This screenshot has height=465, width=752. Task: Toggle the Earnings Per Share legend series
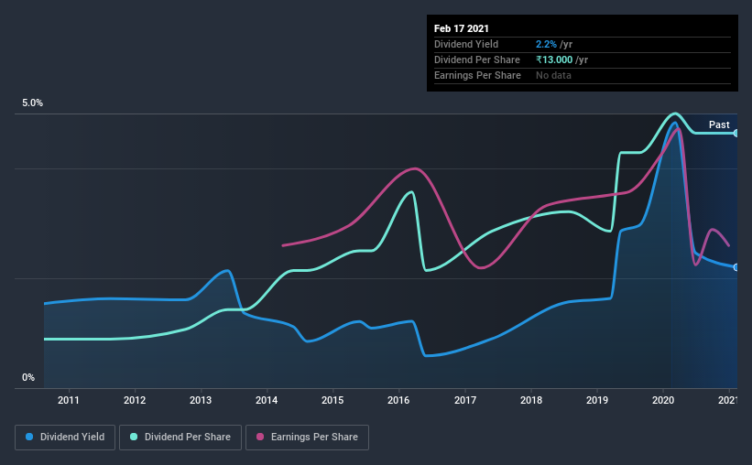(307, 438)
